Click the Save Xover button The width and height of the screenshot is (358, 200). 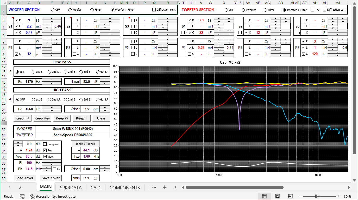point(51,178)
